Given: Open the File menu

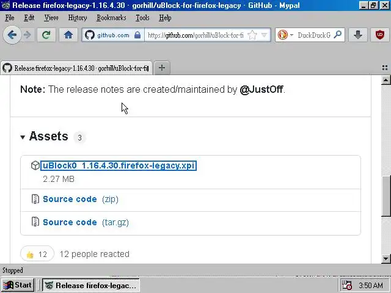Looking at the screenshot, I should point(10,18).
